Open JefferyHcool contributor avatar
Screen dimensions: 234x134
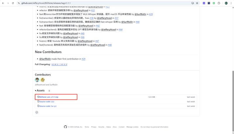click(x=37, y=80)
